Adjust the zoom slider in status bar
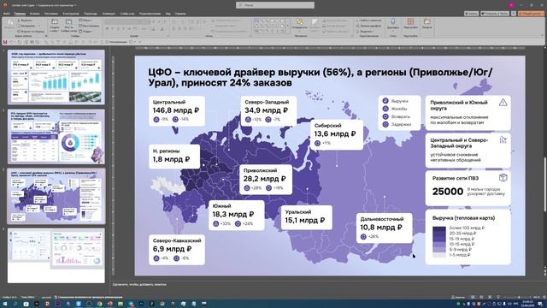Screen dimensions: 547x308 pos(520,297)
